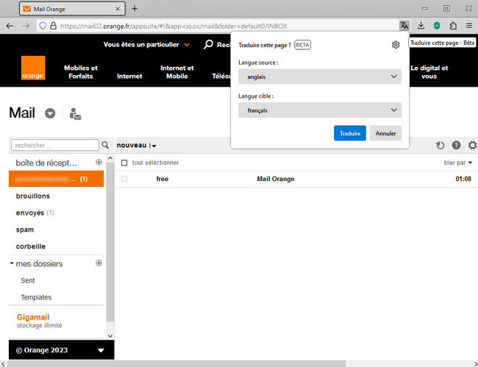The width and height of the screenshot is (478, 367).
Task: Expand the Mail round dropdown arrow
Action: pyautogui.click(x=50, y=113)
